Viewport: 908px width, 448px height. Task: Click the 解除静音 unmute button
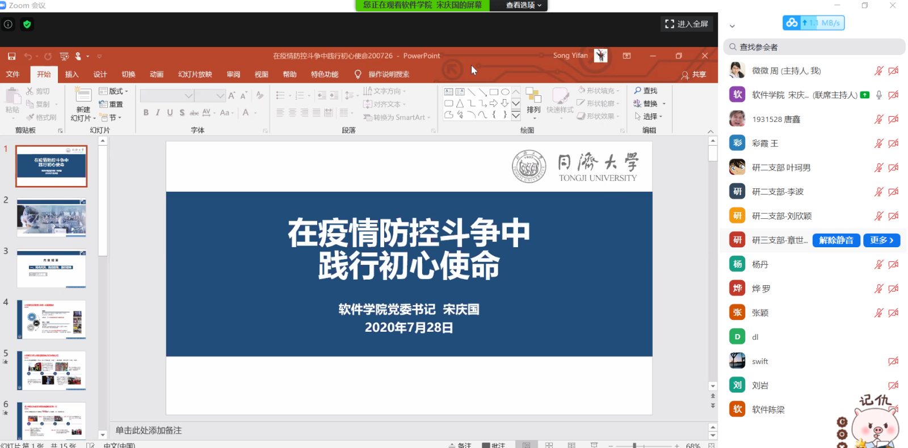pyautogui.click(x=836, y=240)
